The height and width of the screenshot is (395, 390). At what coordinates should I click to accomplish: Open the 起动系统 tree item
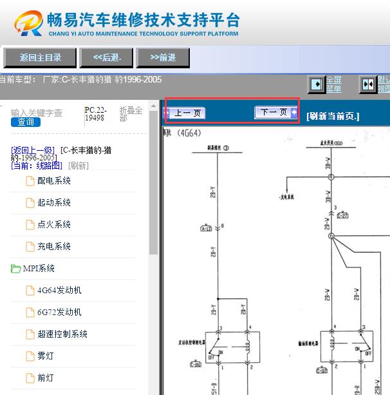[54, 202]
